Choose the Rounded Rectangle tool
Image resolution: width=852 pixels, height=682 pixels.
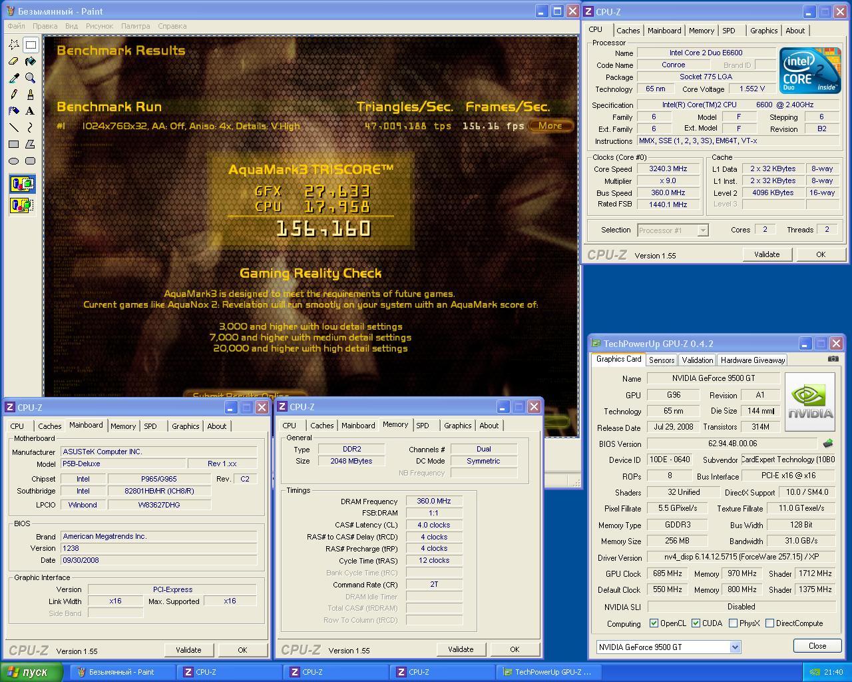pyautogui.click(x=31, y=161)
